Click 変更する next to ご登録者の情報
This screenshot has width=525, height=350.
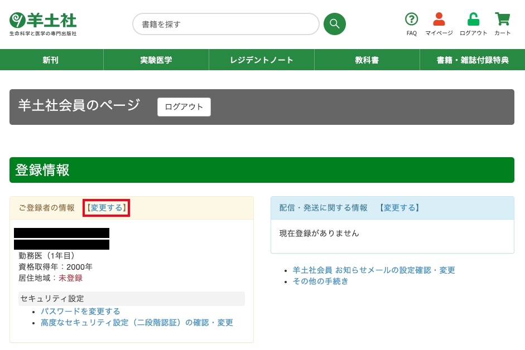click(106, 208)
